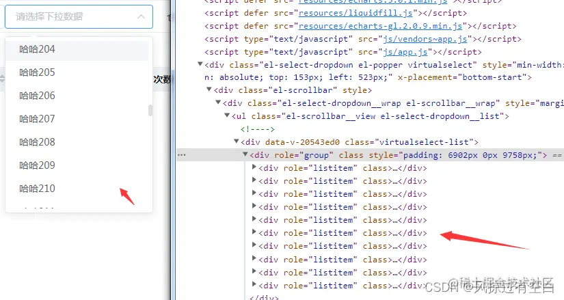Image resolution: width=564 pixels, height=300 pixels.
Task: Open the resources/liquidfill.js script link
Action: (x=355, y=13)
